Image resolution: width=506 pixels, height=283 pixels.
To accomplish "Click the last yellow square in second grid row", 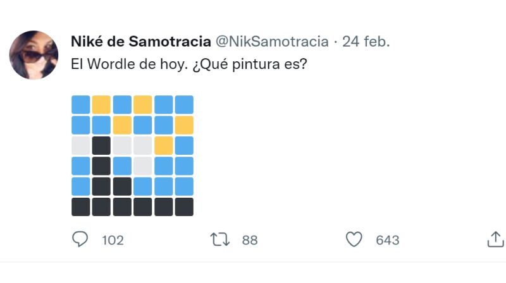I will click(x=184, y=124).
